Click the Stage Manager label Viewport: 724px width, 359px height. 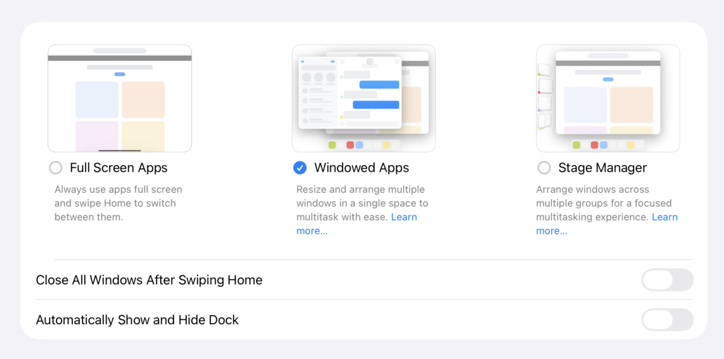click(602, 168)
